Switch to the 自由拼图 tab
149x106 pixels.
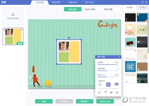[x=40, y=2]
